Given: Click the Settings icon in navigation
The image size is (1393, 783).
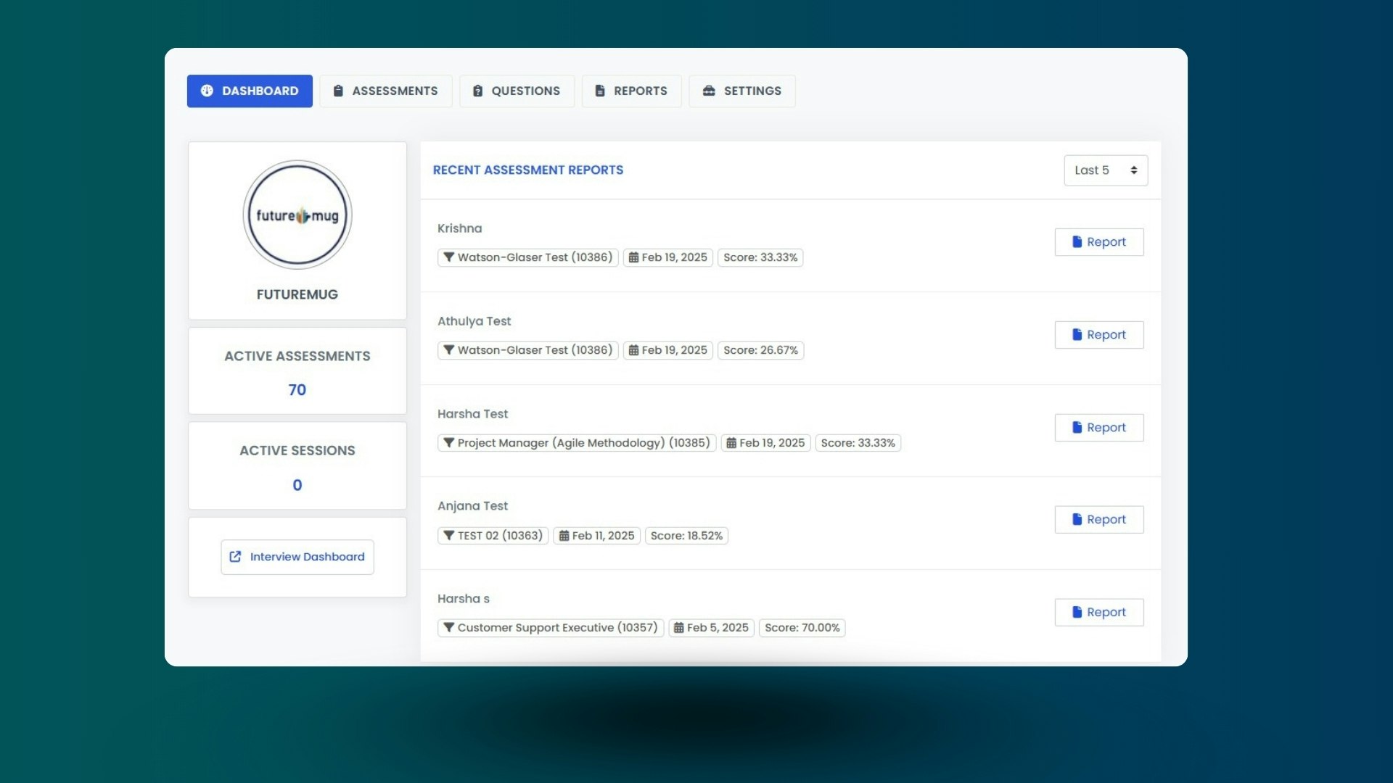Looking at the screenshot, I should pos(708,91).
